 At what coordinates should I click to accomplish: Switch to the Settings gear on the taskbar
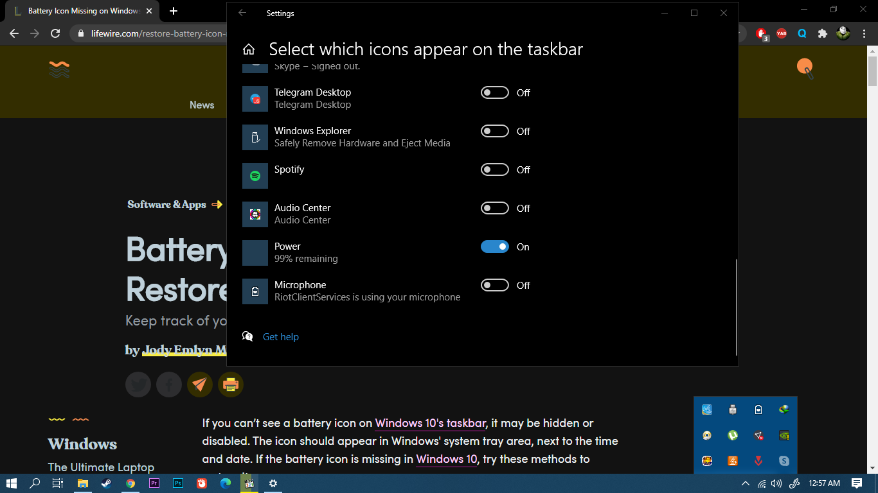point(273,483)
